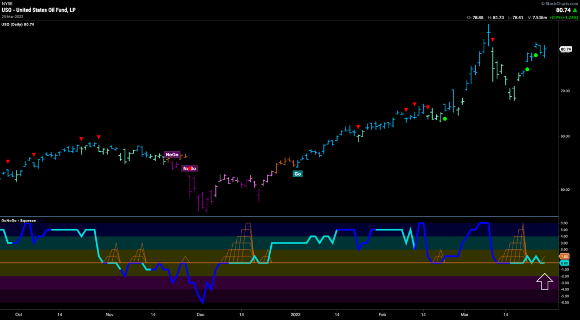Click the white up arrow annotation
This screenshot has width=580, height=320.
pos(544,281)
